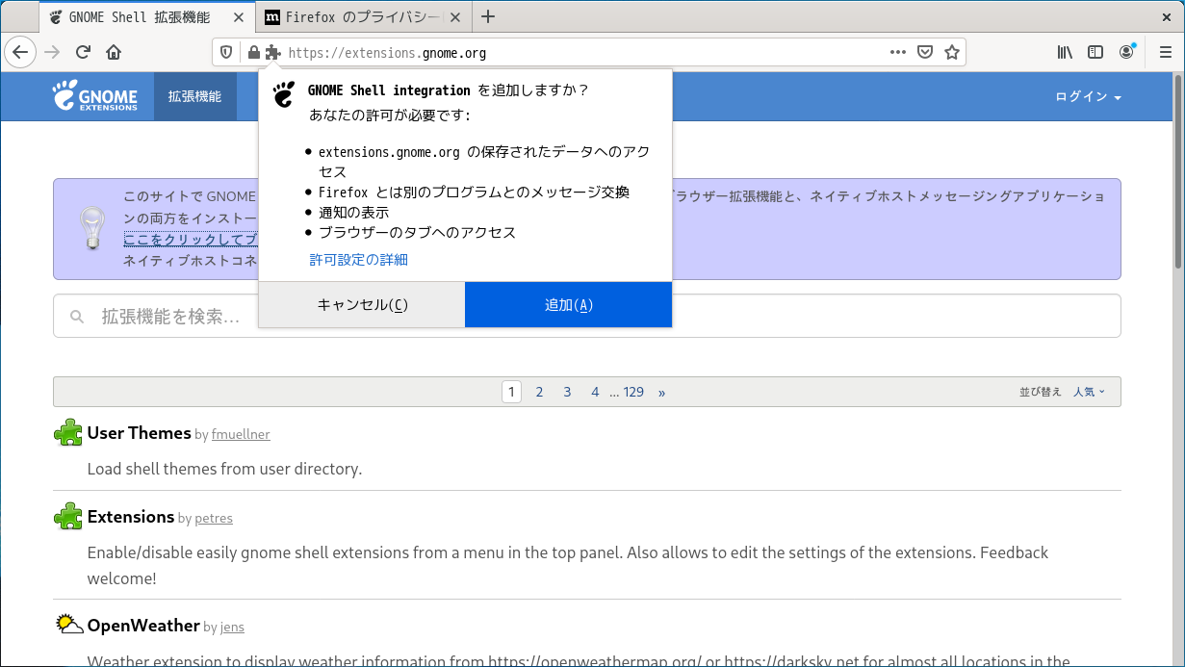Bookmark this page with the star icon
This screenshot has height=667, width=1185.
(x=952, y=53)
